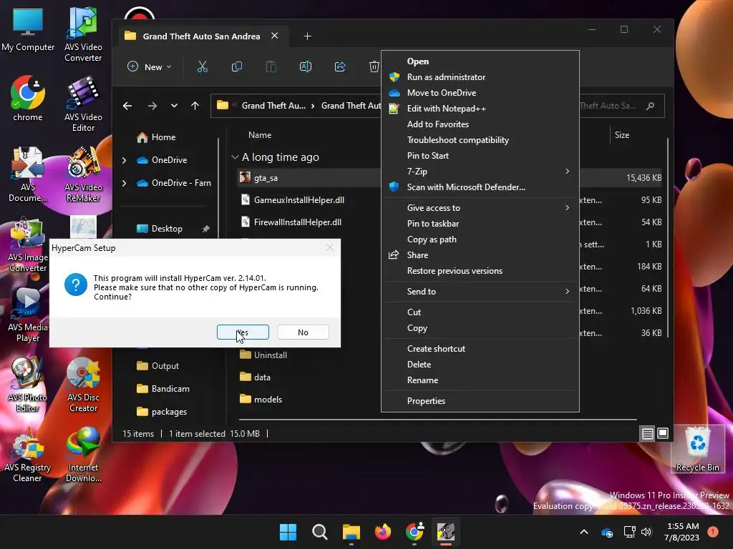The height and width of the screenshot is (549, 733).
Task: Sort files by the Name column
Action: (260, 135)
